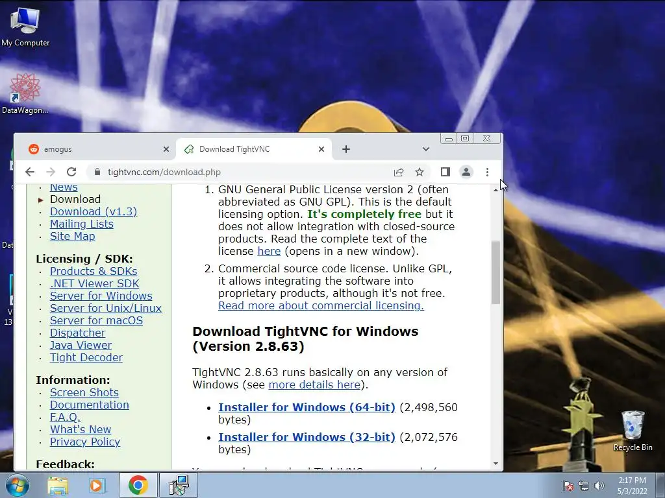This screenshot has height=498, width=665.
Task: Open the Tight Decoder link
Action: click(x=86, y=357)
